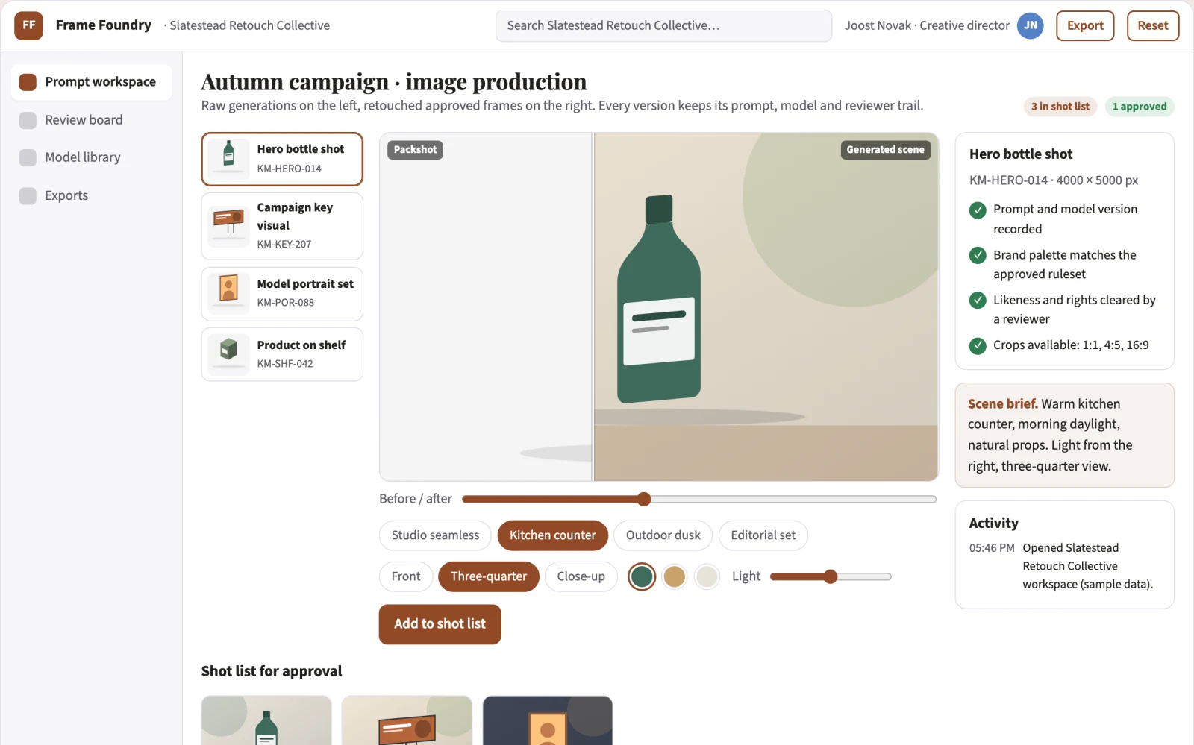Viewport: 1194px width, 745px height.
Task: Choose the Editorial set scene option
Action: click(763, 535)
